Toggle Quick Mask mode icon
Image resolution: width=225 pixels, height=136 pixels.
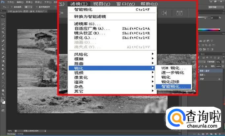pyautogui.click(x=3, y=106)
